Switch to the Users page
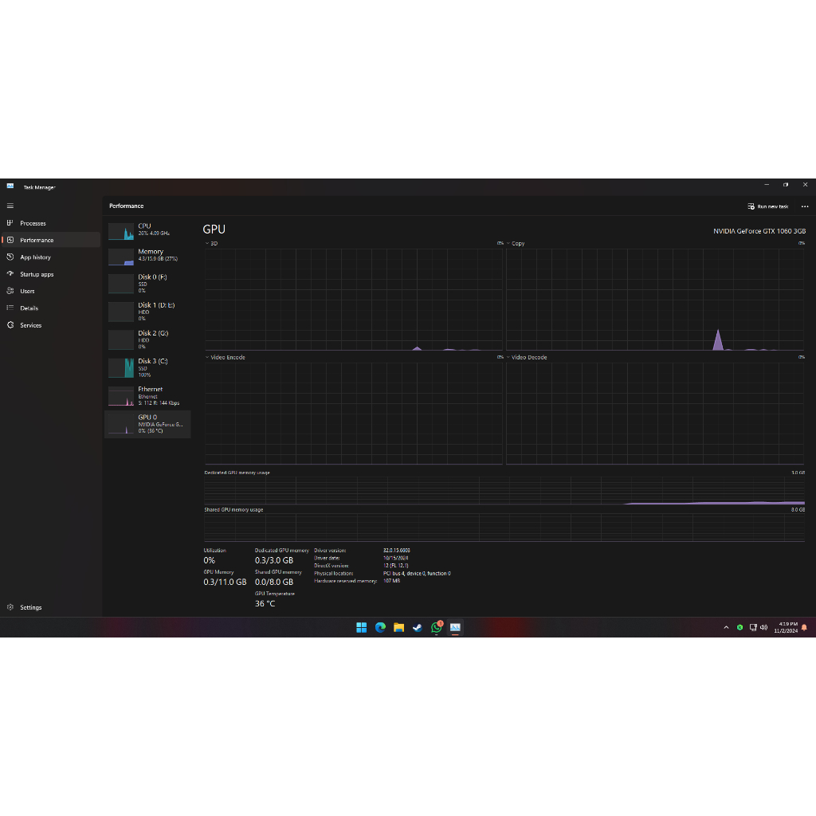 point(50,291)
